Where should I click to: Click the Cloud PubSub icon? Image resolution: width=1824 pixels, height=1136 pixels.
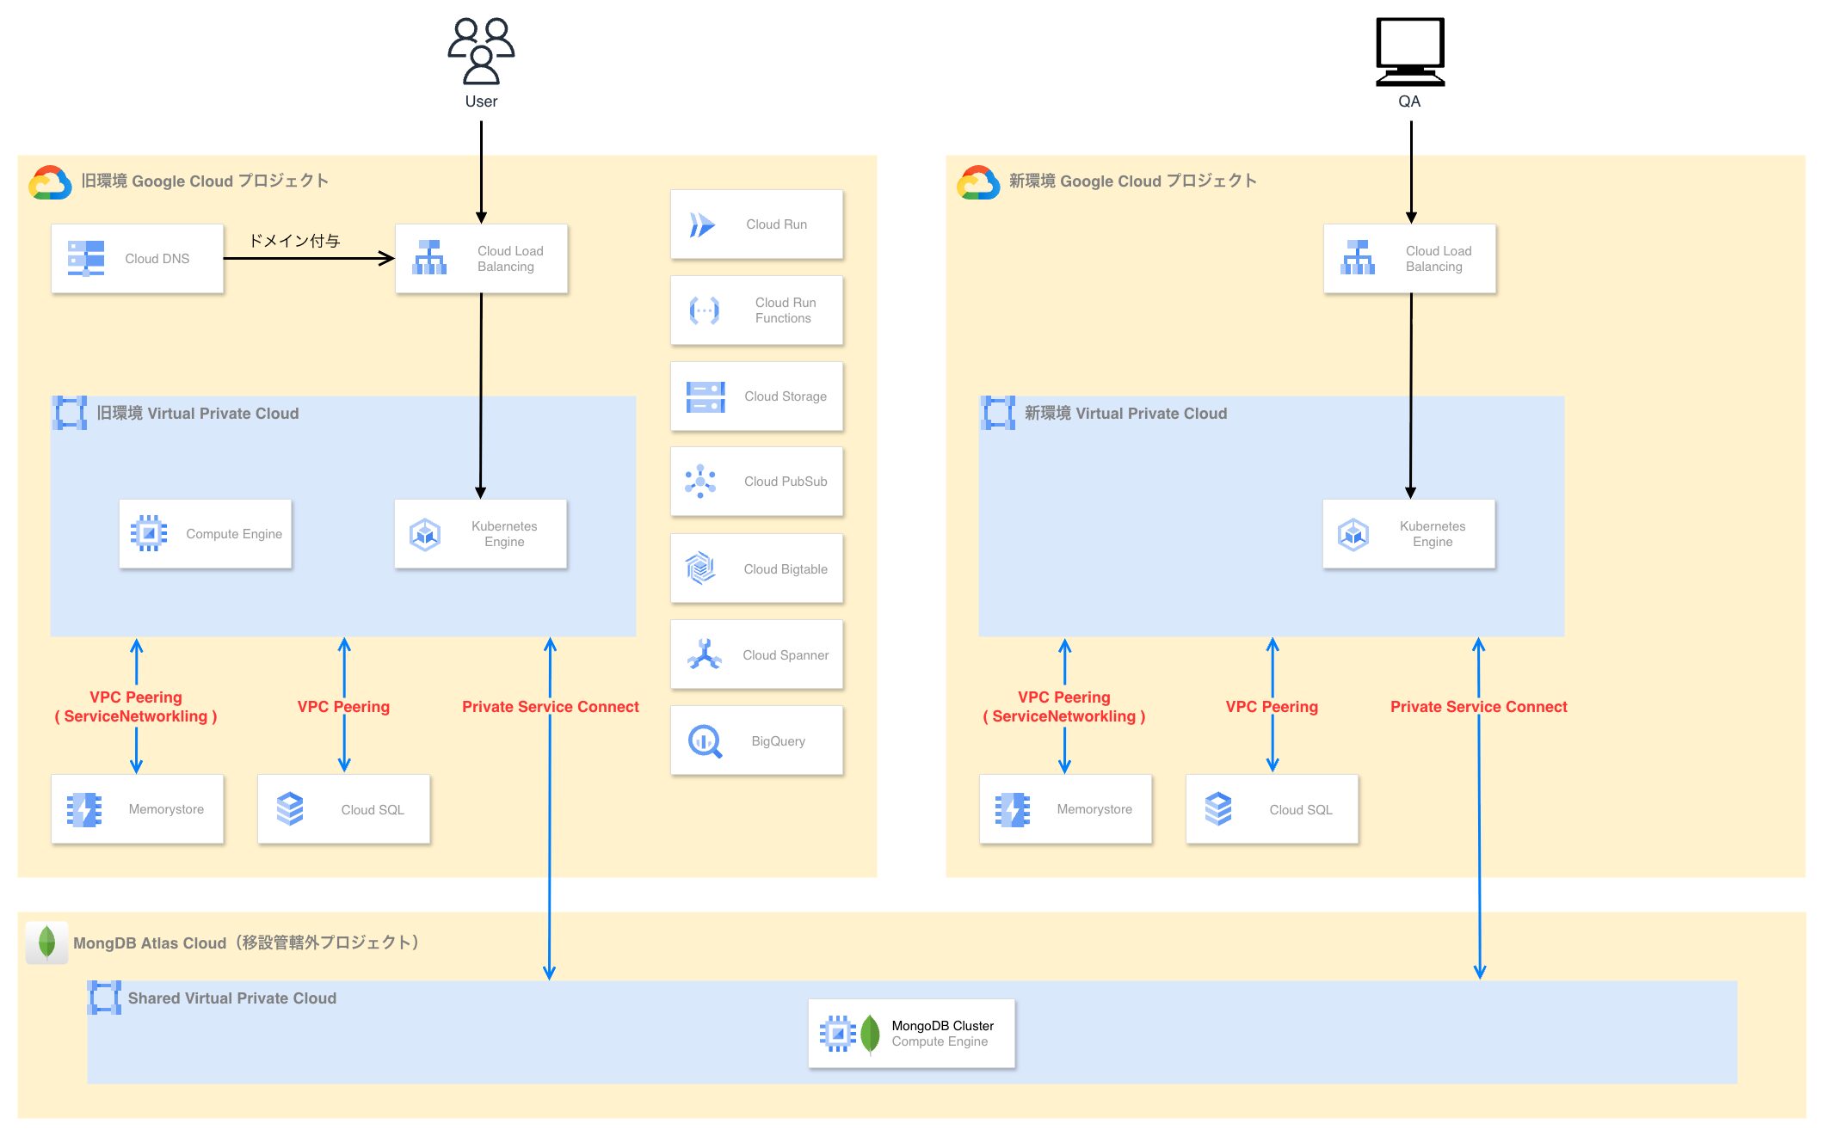coord(700,482)
